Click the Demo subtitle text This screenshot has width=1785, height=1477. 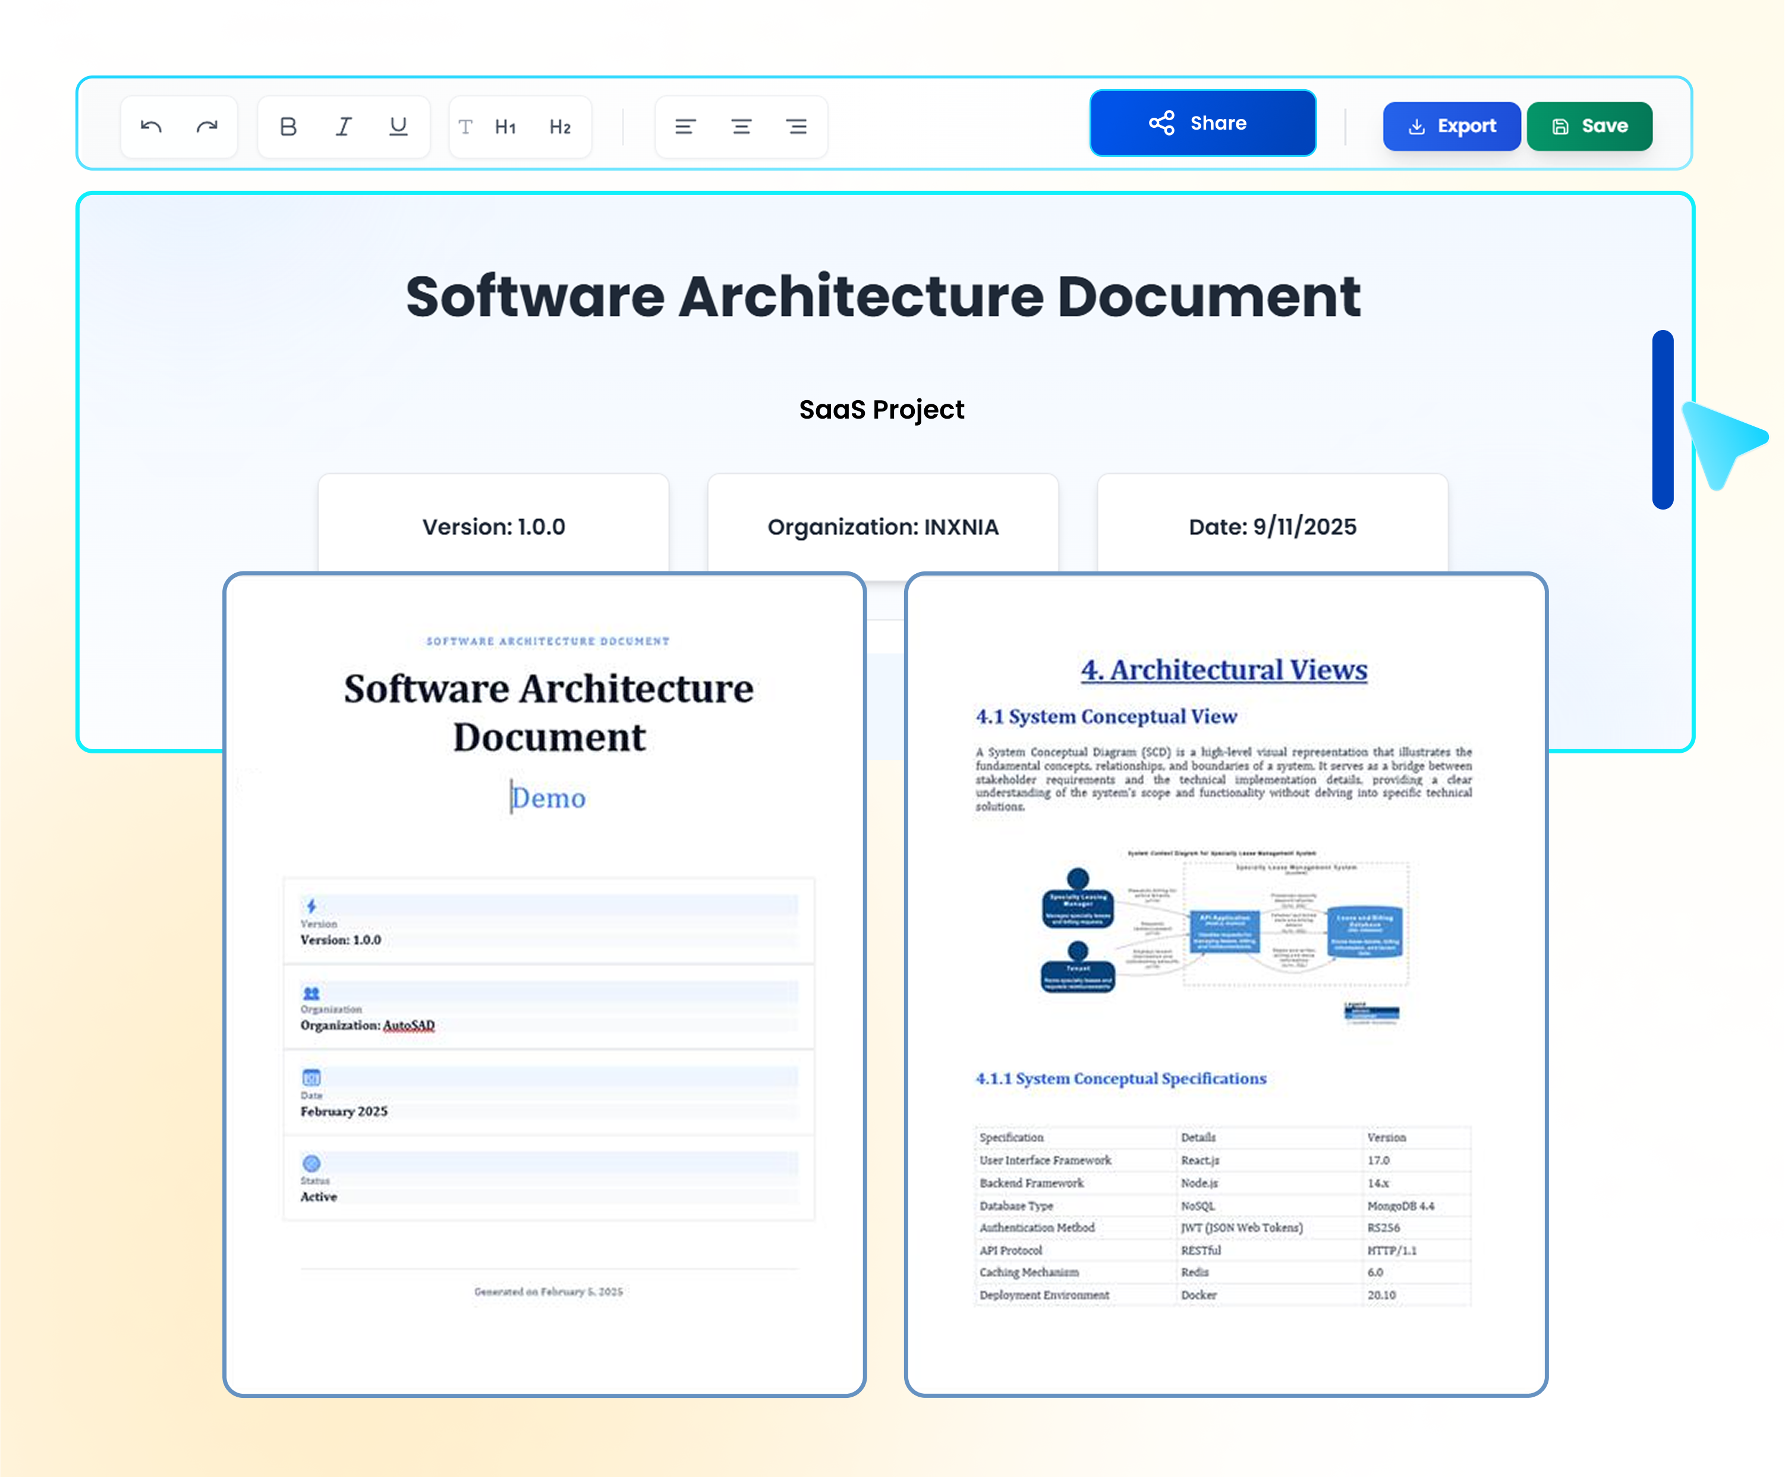pyautogui.click(x=548, y=797)
